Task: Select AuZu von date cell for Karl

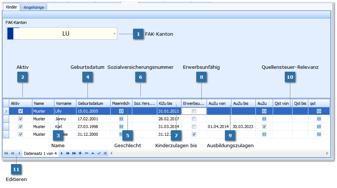Action: point(219,127)
